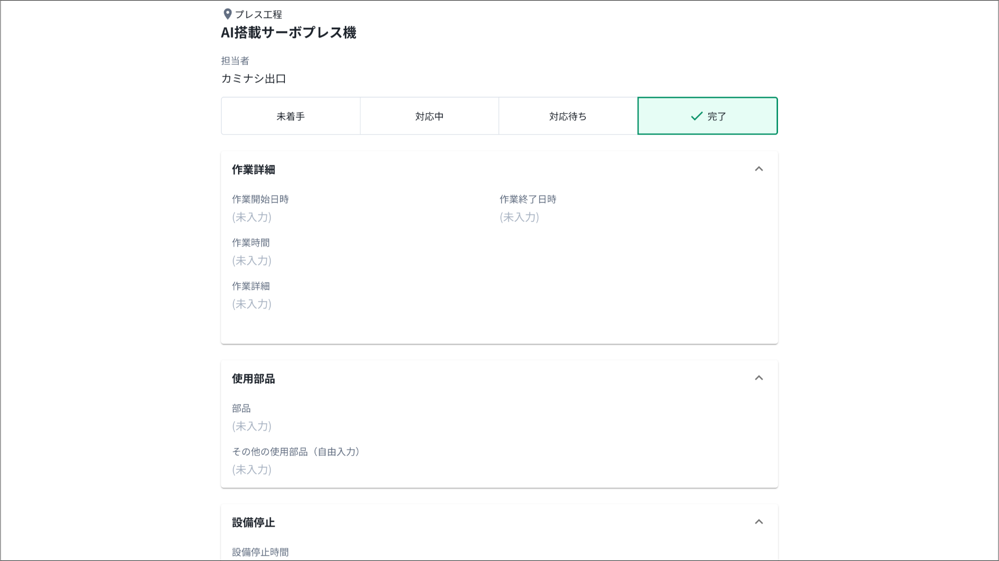This screenshot has height=561, width=999.
Task: Click the 使用部品 section heading
Action: click(x=254, y=379)
